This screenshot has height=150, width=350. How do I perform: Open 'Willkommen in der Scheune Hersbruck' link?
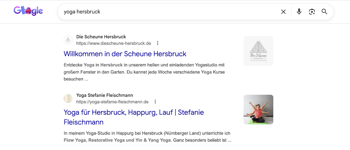click(x=125, y=54)
